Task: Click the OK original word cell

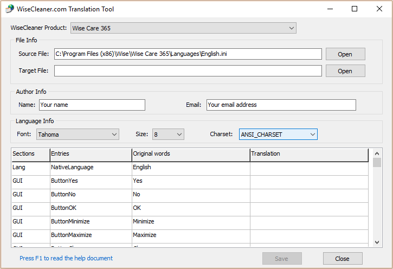Action: pos(191,209)
